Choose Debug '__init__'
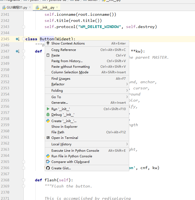Screen dimensions: 195x200 tap(87, 115)
